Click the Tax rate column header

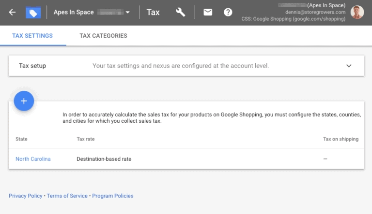pos(86,139)
